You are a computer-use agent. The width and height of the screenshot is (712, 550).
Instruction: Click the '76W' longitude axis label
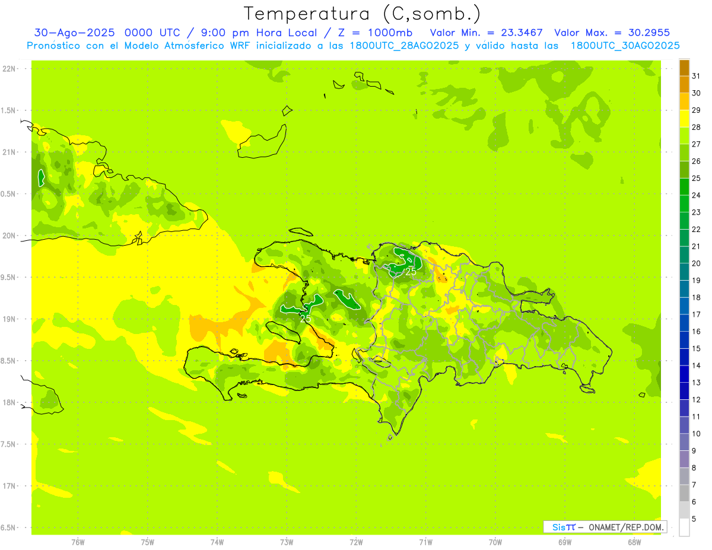[78, 542]
